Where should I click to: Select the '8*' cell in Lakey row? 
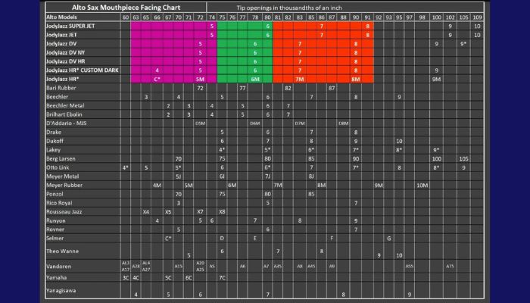399,150
